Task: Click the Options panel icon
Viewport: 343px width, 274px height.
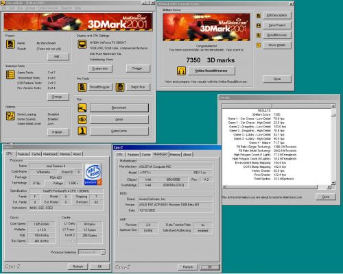Action: 10,116
